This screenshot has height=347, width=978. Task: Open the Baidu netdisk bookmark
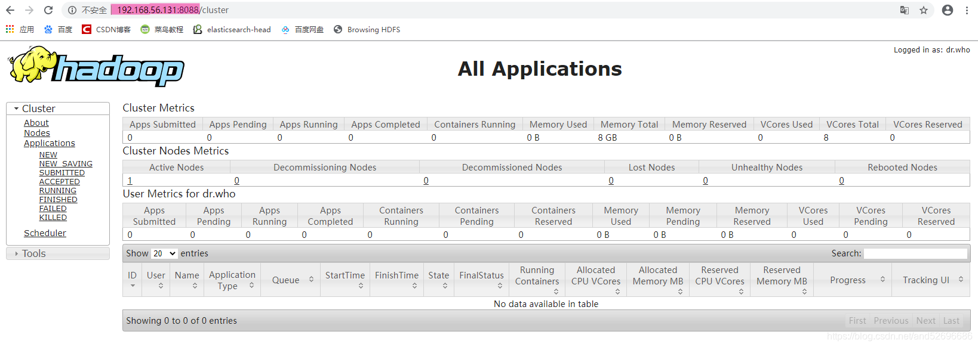(x=302, y=29)
